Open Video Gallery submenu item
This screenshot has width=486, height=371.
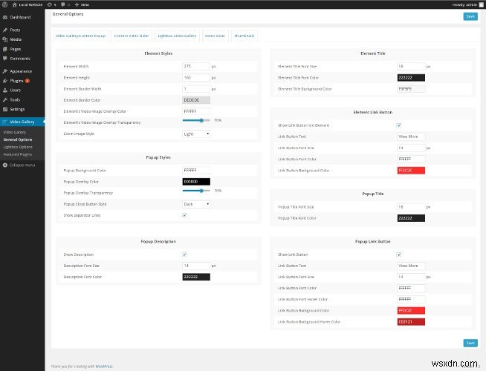point(15,132)
